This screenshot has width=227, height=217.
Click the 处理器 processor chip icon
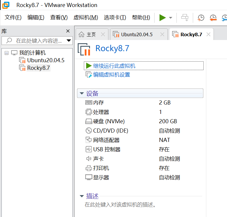tap(89, 112)
